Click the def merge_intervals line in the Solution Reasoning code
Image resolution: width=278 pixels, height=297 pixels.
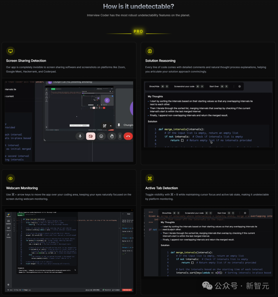[x=181, y=129]
